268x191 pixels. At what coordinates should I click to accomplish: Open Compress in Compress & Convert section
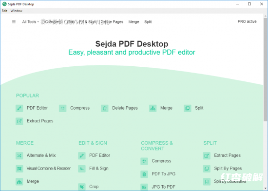pos(161,161)
